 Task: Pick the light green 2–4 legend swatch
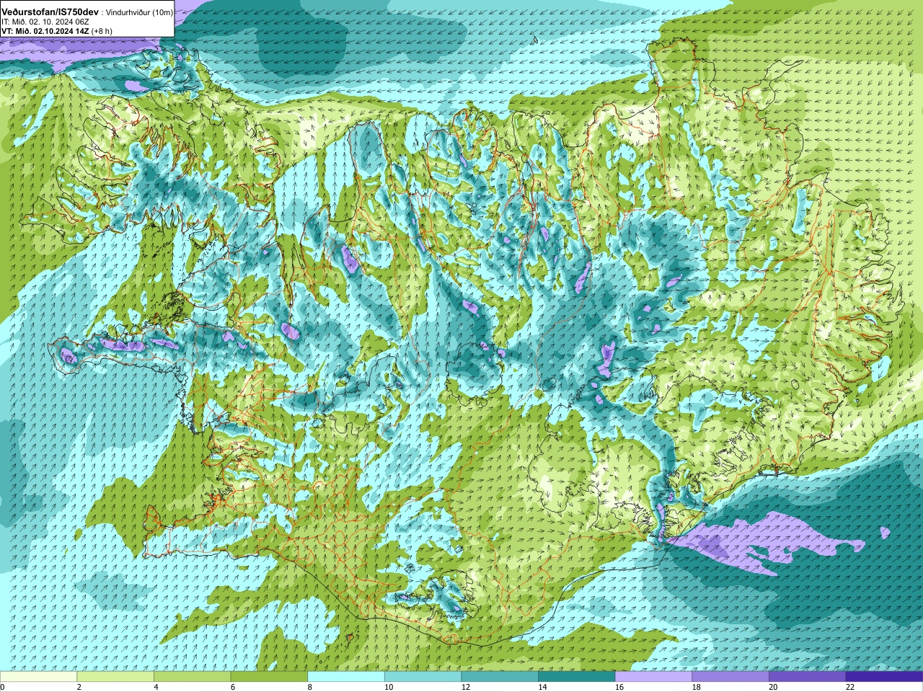click(115, 677)
